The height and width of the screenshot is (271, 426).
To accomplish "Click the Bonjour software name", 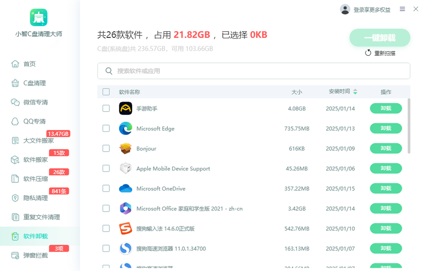I will pos(146,148).
